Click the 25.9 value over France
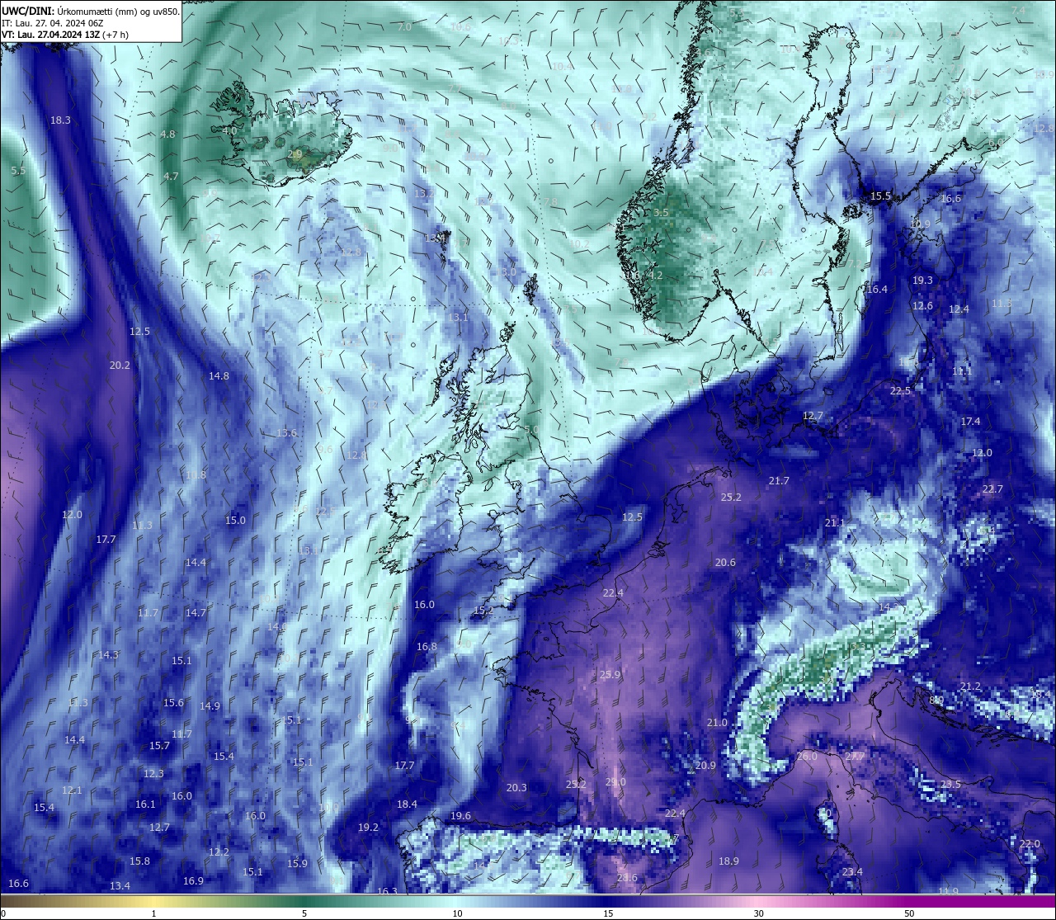The image size is (1056, 920). (x=610, y=674)
